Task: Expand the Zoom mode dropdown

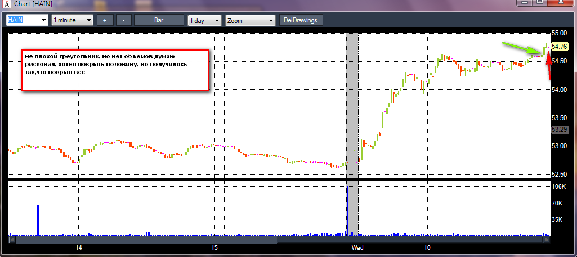Action: pos(271,20)
